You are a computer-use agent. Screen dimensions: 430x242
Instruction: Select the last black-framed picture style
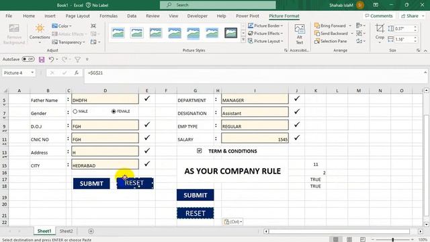coord(231,33)
